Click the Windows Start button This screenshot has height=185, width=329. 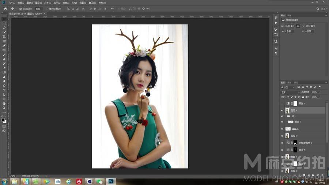pos(4,181)
